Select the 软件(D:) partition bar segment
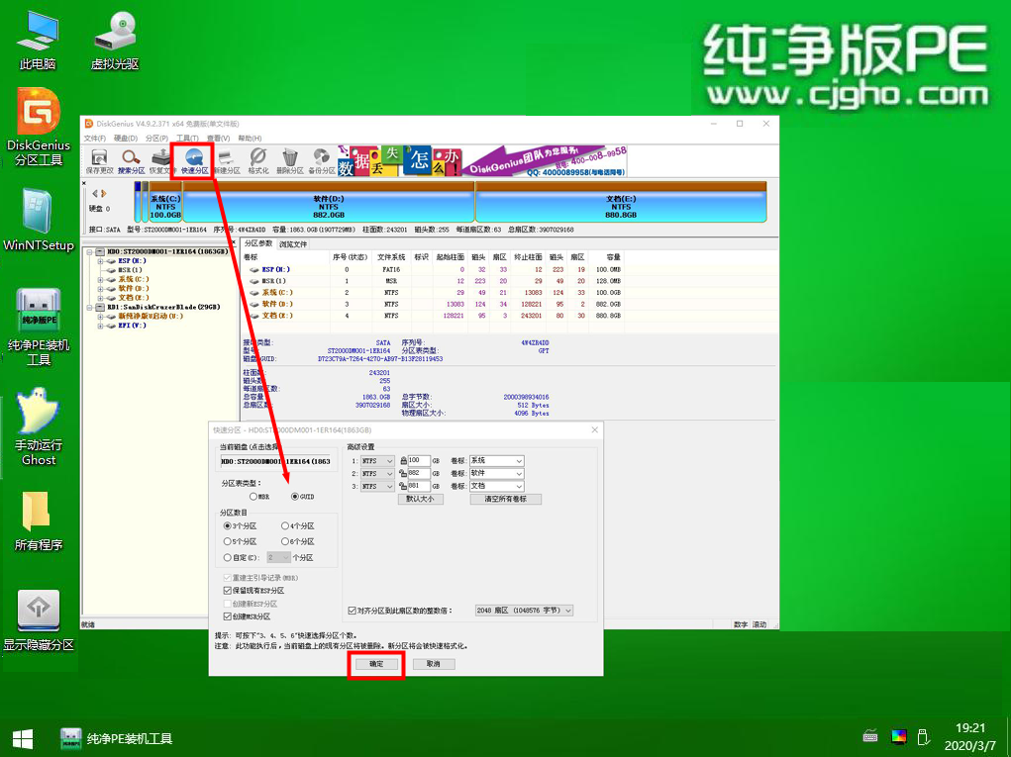Screen dimensions: 1011x757 tap(329, 202)
